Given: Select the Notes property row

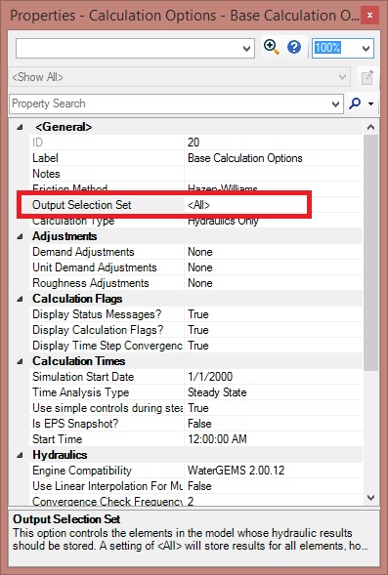Looking at the screenshot, I should [x=196, y=174].
